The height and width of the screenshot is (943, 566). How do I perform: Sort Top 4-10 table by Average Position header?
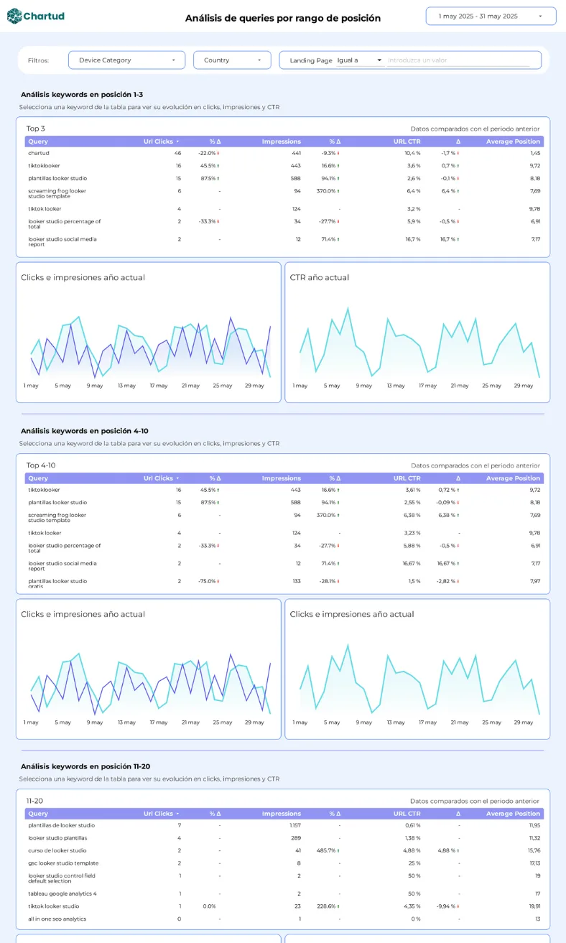click(x=513, y=478)
